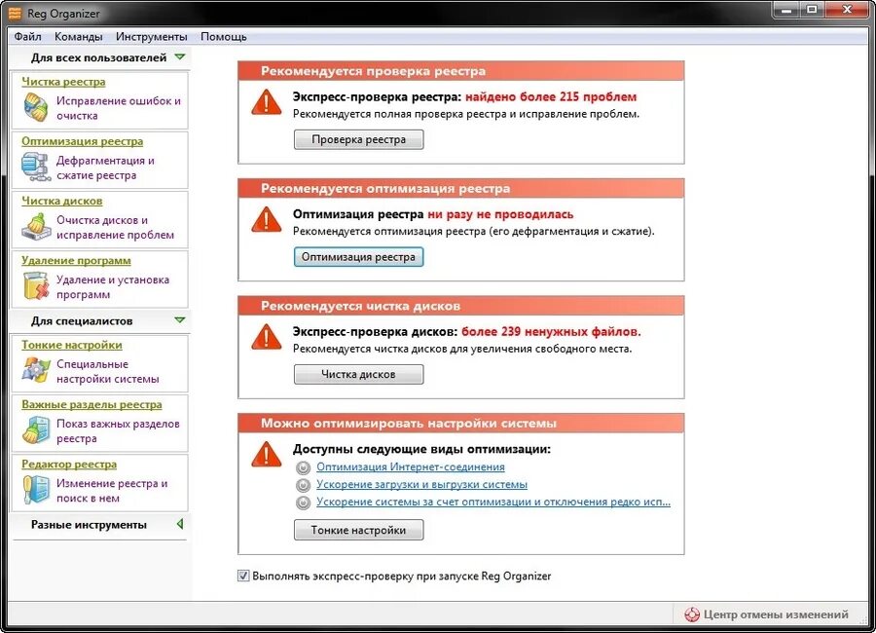Open the Чистка реестра sidebar heading link
This screenshot has height=633, width=876.
pyautogui.click(x=63, y=82)
